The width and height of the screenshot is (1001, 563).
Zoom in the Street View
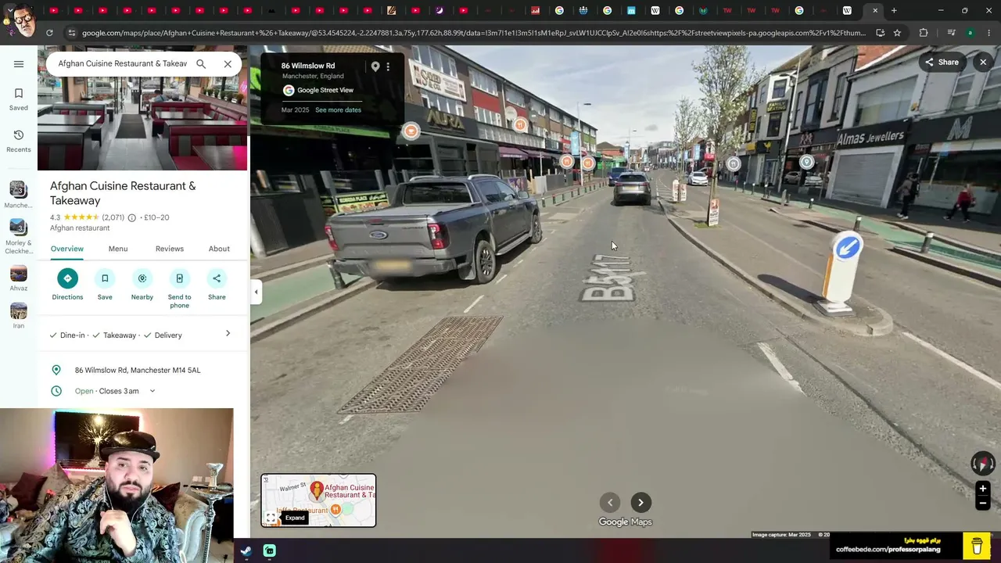pyautogui.click(x=983, y=489)
